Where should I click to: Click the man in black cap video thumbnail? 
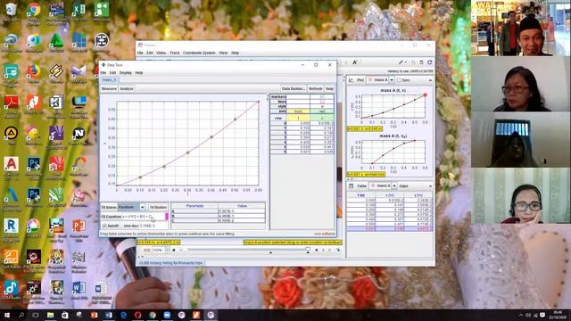[x=521, y=28]
